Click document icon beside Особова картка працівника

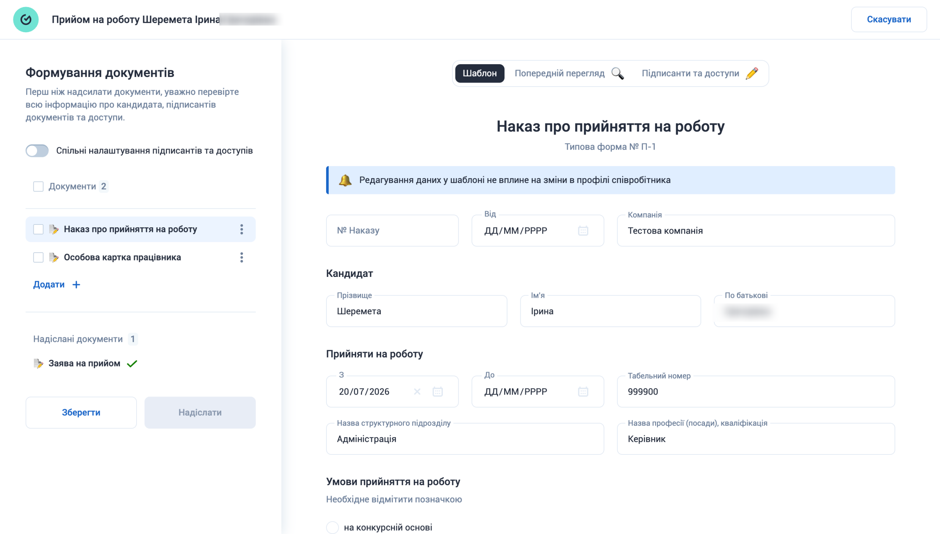tap(54, 257)
